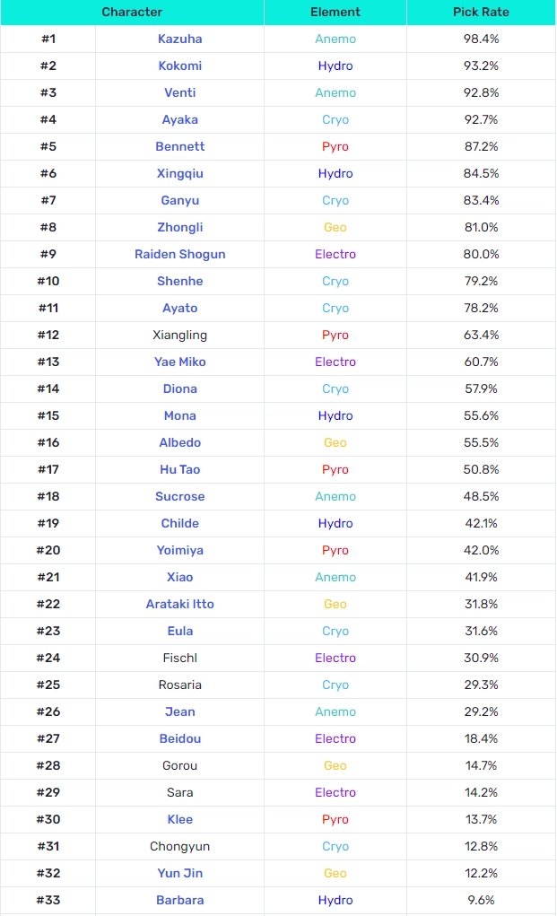This screenshot has width=557, height=916.
Task: Open the Beidou character link
Action: pos(179,738)
